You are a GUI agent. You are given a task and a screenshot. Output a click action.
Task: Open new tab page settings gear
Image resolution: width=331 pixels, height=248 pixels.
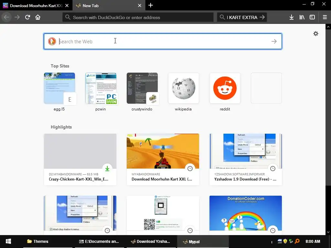(316, 34)
